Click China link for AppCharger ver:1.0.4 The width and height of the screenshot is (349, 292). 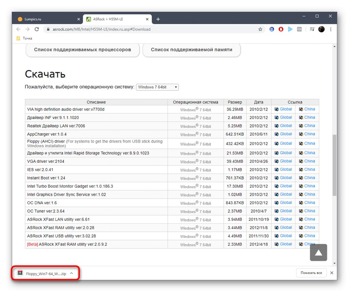point(310,134)
